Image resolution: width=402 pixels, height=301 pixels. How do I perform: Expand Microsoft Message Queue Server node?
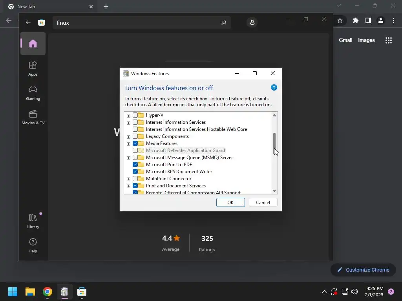[x=128, y=158]
